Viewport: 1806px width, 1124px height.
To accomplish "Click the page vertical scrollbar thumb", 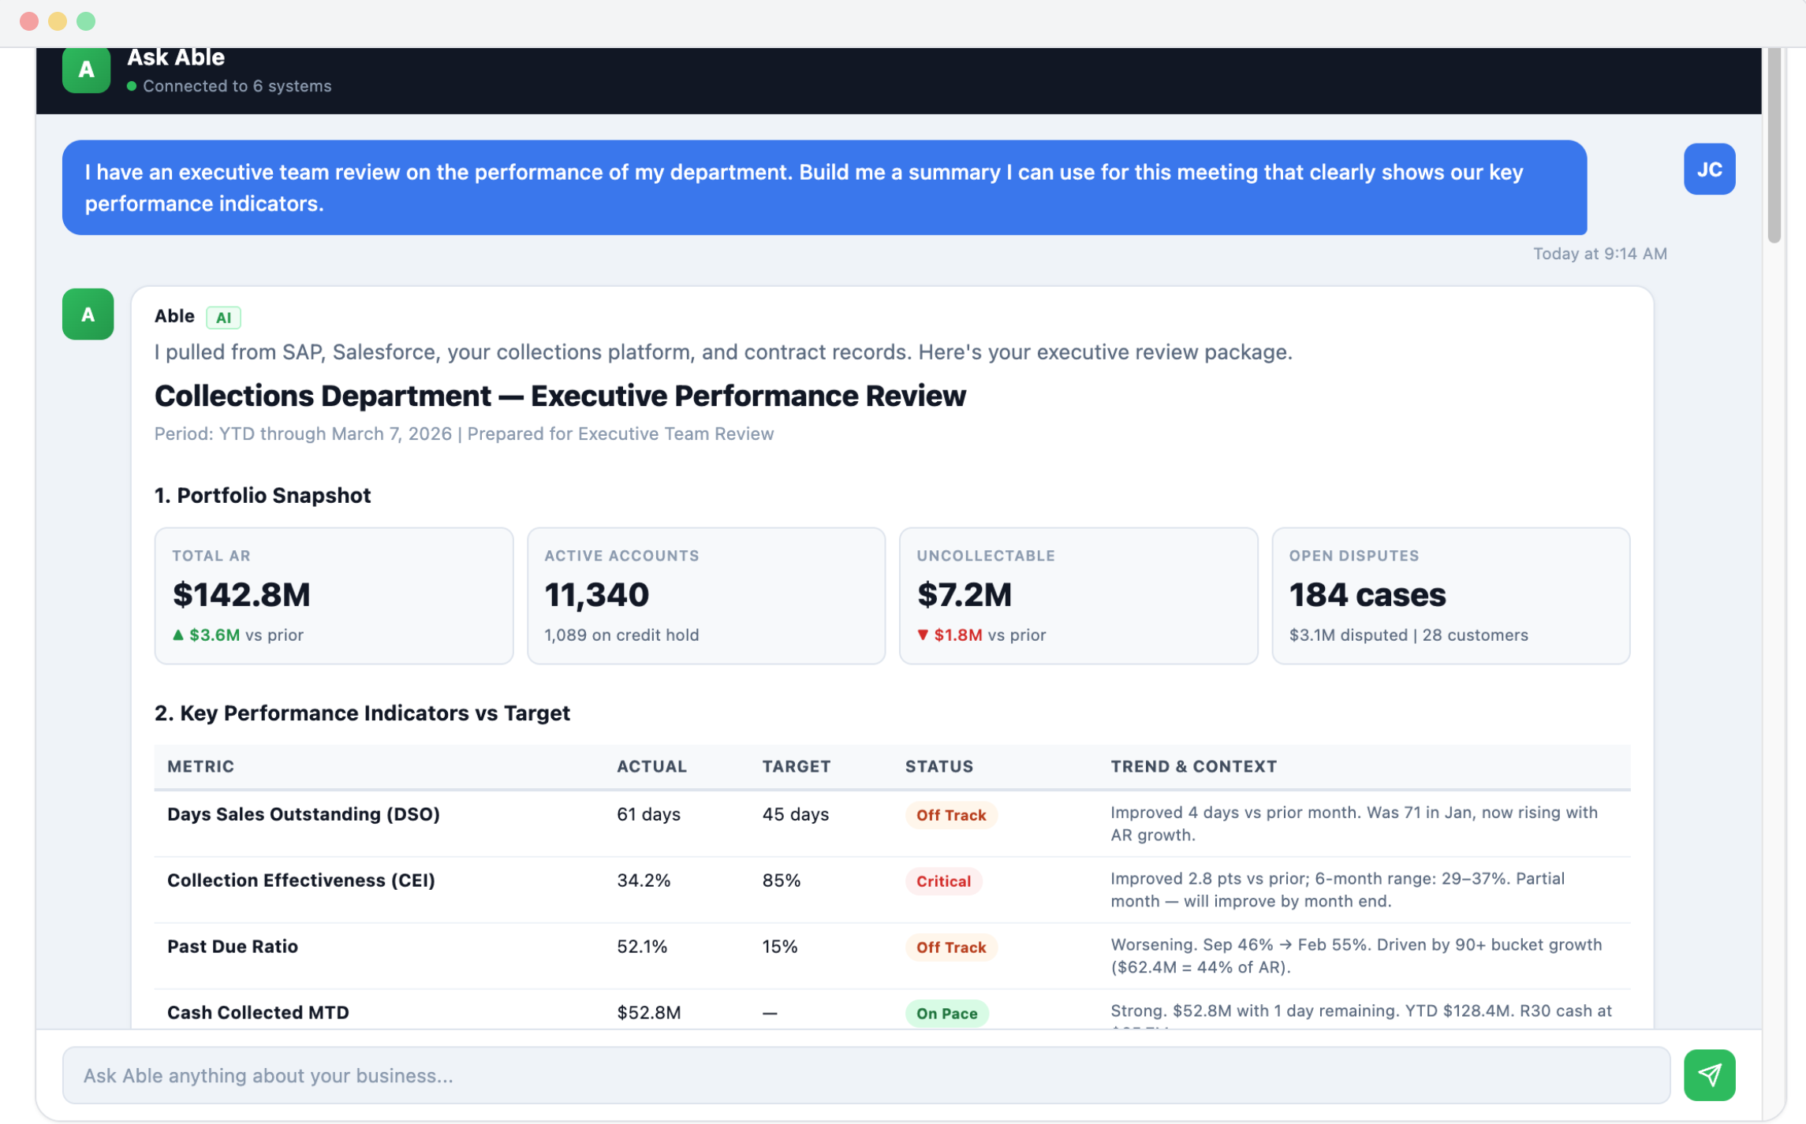I will pyautogui.click(x=1774, y=146).
